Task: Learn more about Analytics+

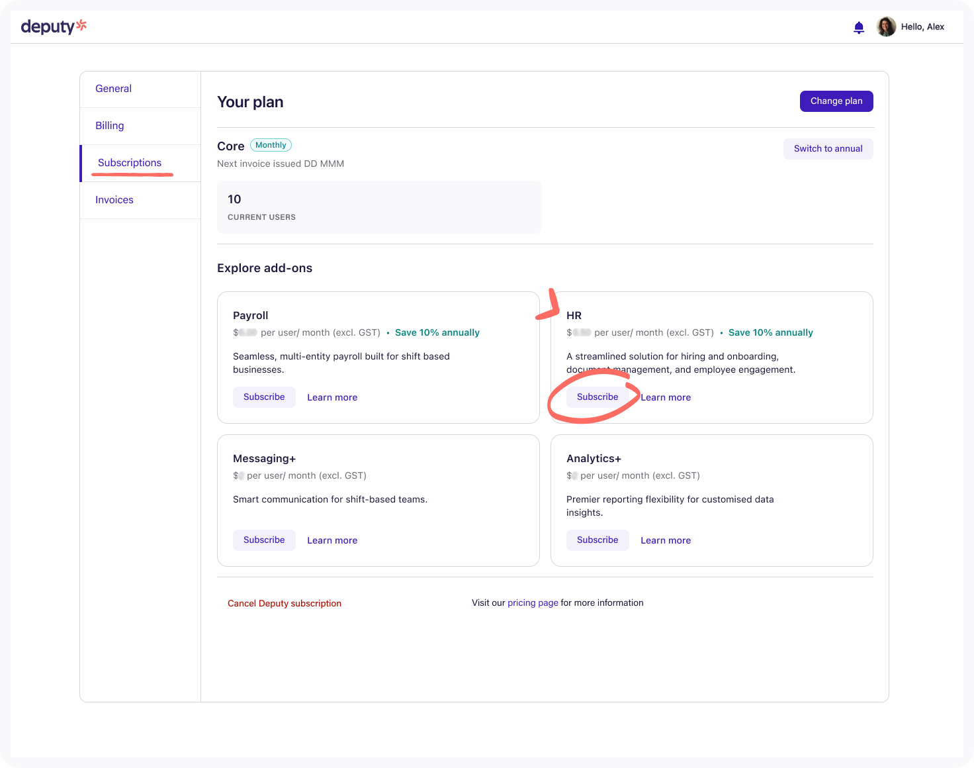Action: (666, 541)
